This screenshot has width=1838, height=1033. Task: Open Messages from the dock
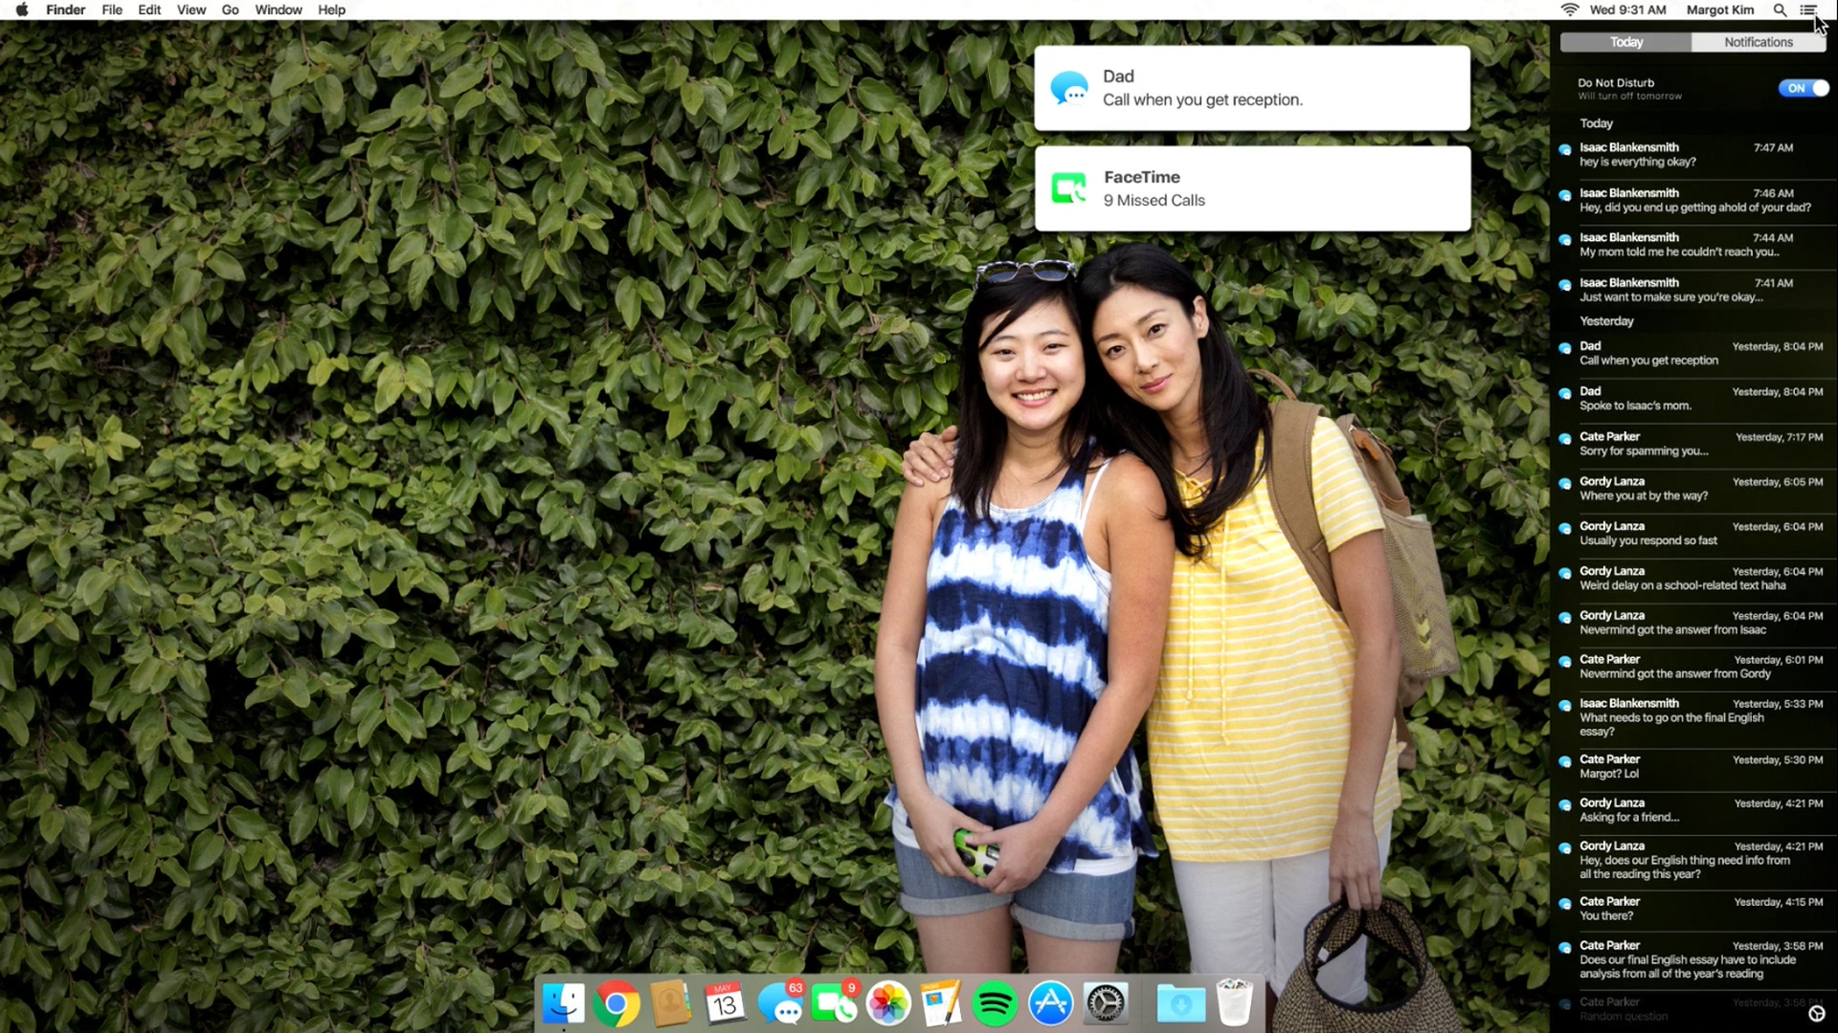[x=780, y=1004]
